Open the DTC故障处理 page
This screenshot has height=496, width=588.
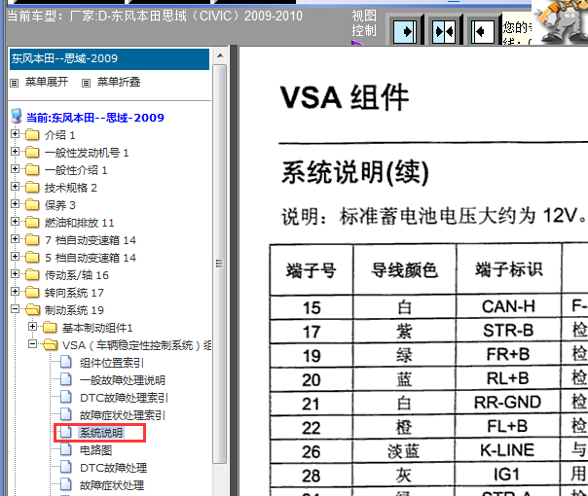(113, 468)
